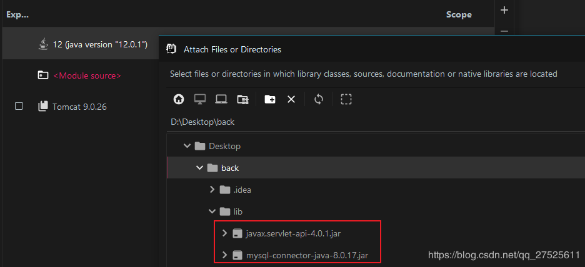Click the dashed-square show hidden files icon
Viewport: 585px width, 267px height.
pyautogui.click(x=346, y=99)
